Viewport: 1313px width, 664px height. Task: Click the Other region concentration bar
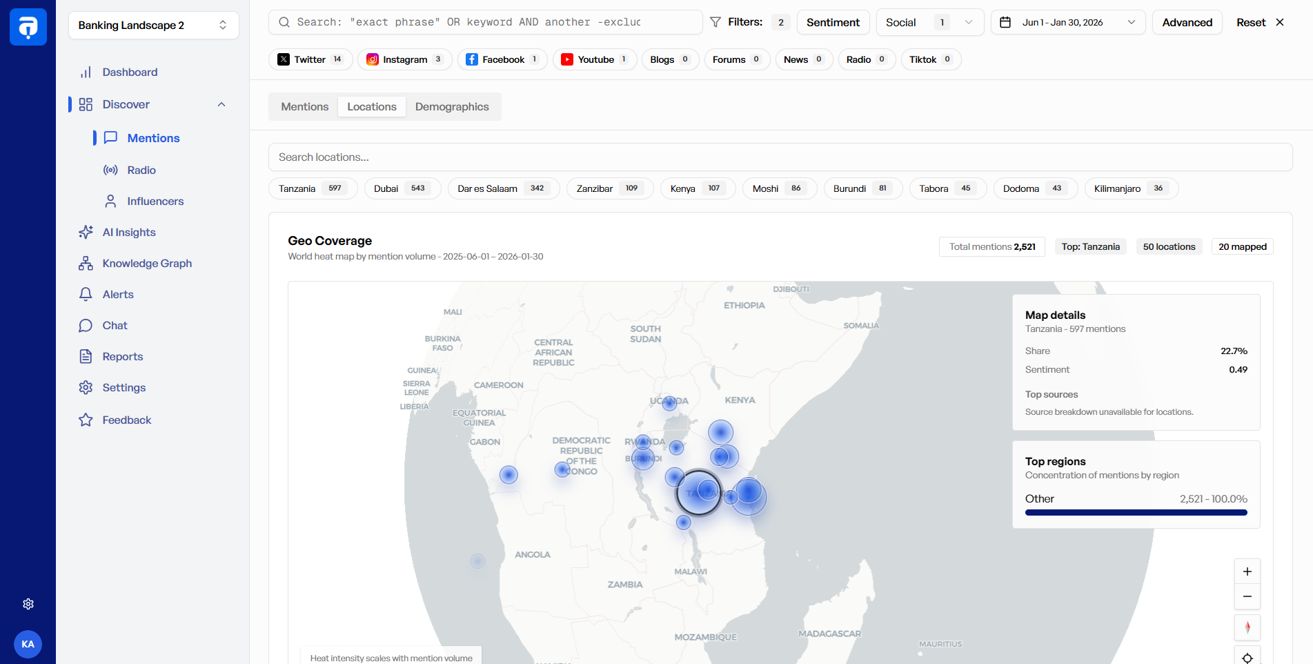1136,512
